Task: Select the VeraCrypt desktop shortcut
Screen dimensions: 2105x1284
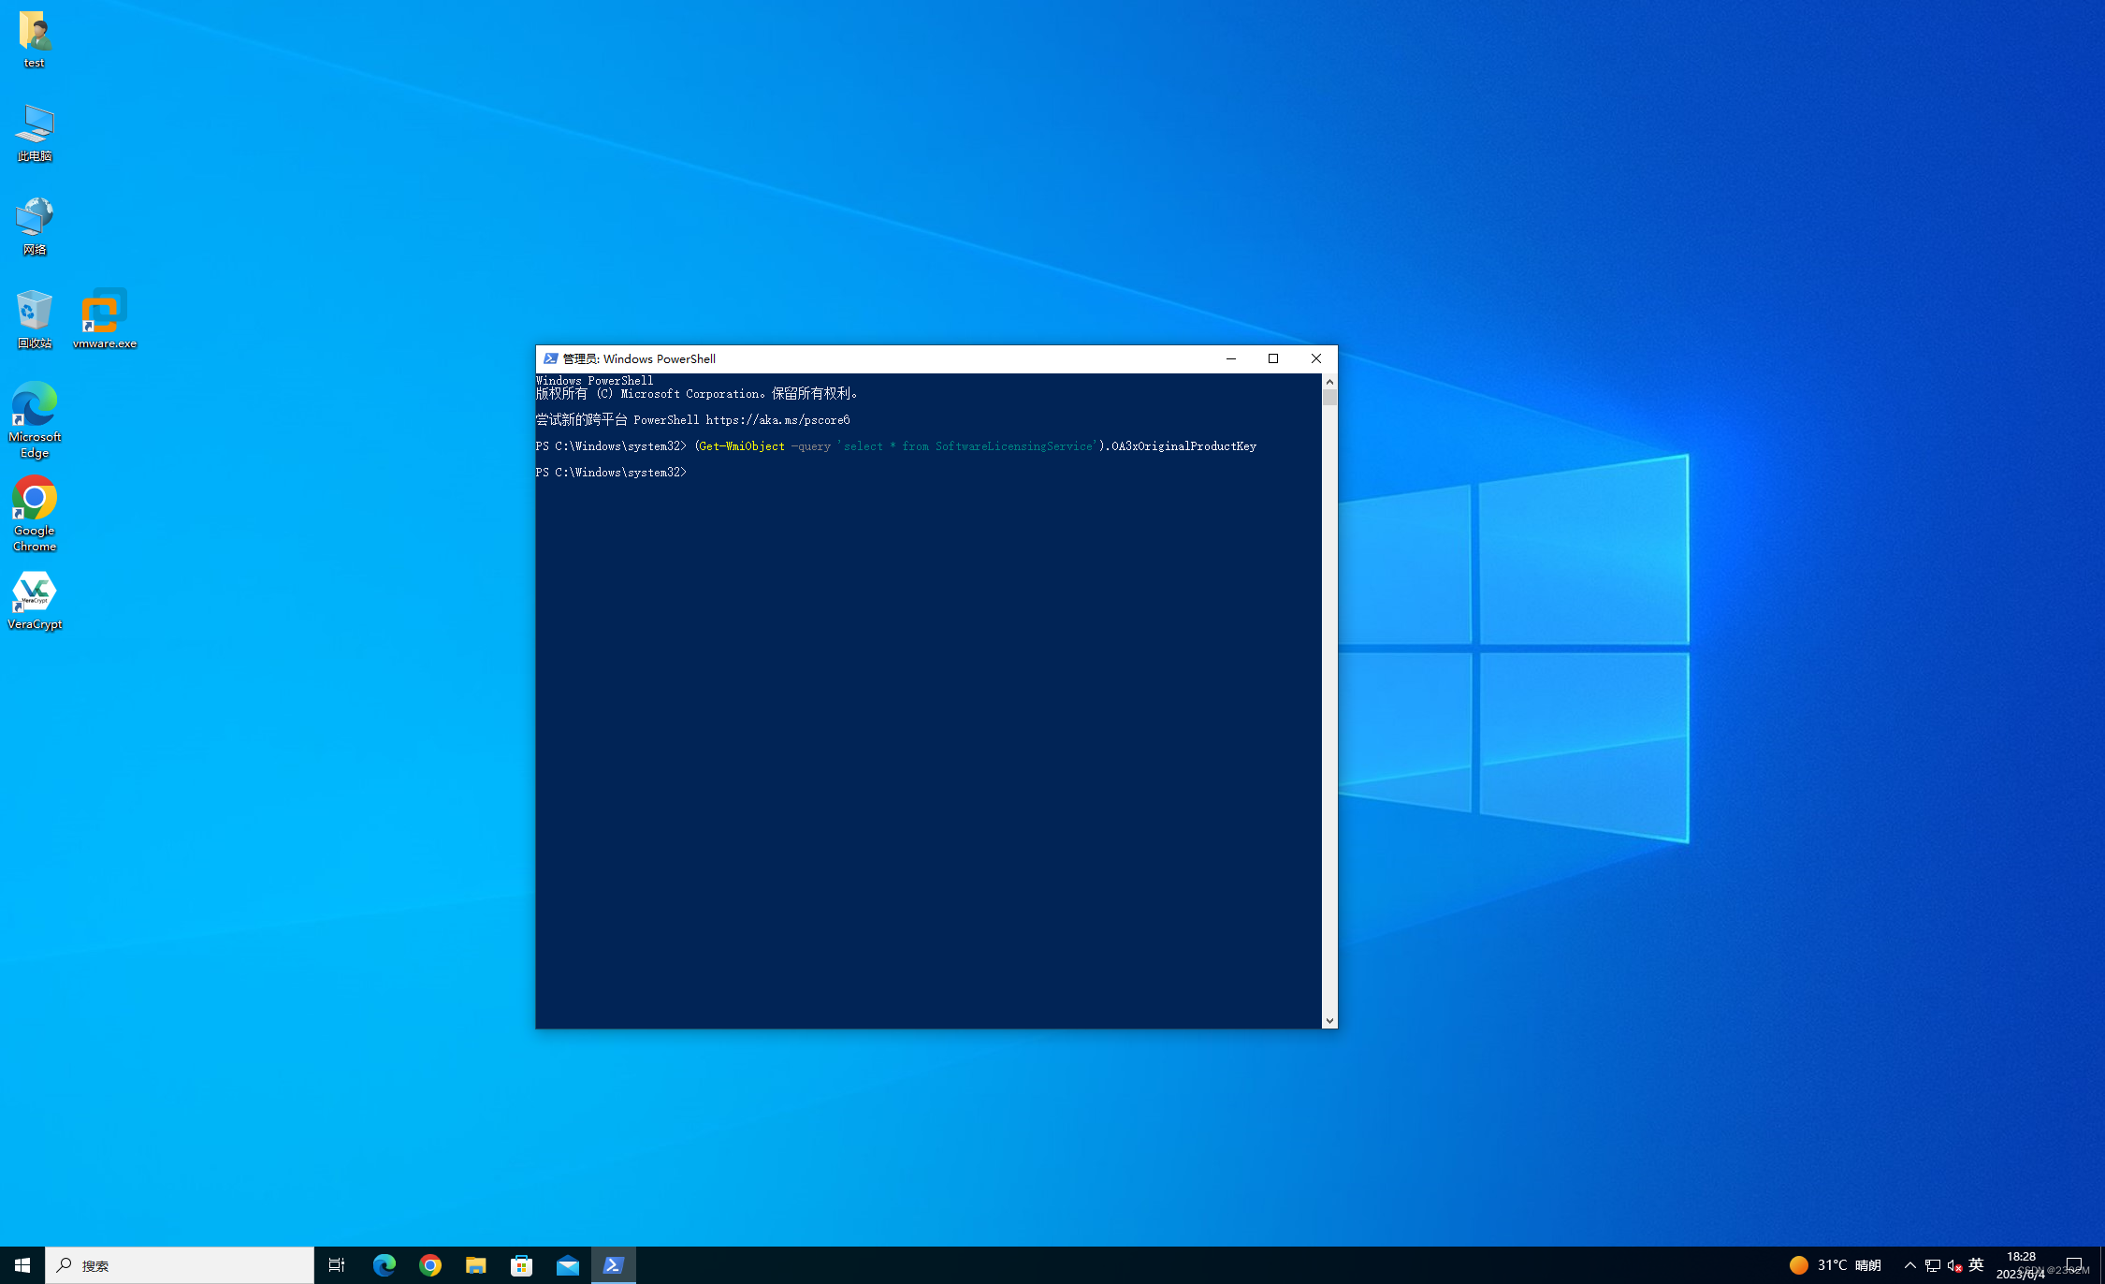Action: point(35,601)
